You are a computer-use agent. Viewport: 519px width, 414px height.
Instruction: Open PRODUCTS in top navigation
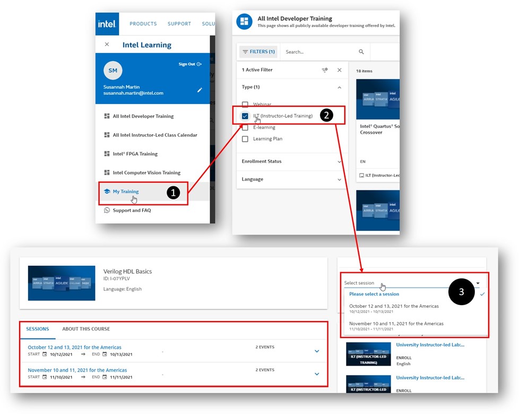(x=143, y=24)
